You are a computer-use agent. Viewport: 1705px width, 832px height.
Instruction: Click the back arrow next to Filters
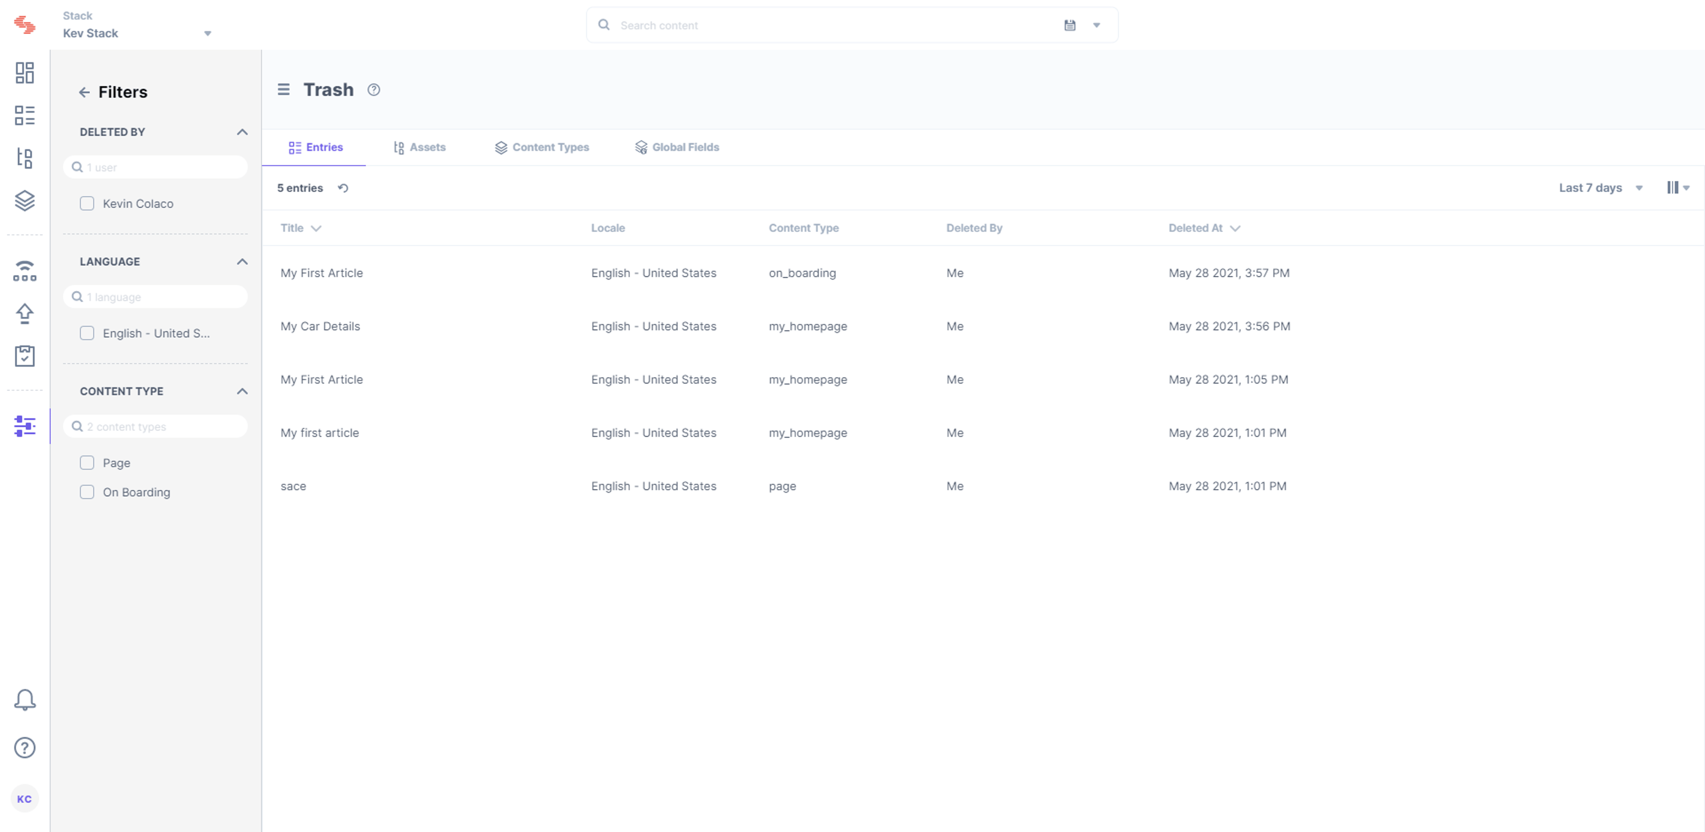pyautogui.click(x=84, y=93)
